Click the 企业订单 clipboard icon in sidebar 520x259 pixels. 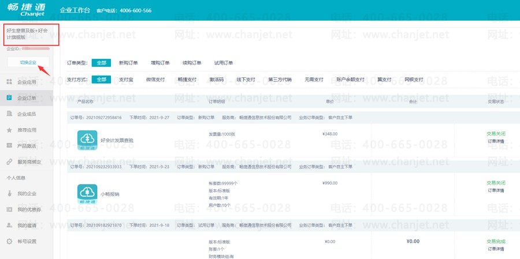click(10, 97)
